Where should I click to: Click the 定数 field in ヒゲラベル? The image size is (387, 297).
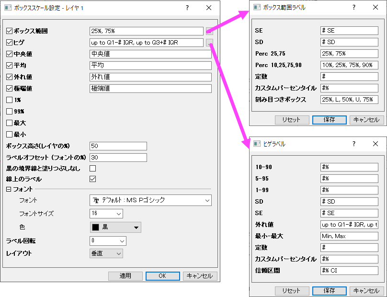[x=349, y=248]
